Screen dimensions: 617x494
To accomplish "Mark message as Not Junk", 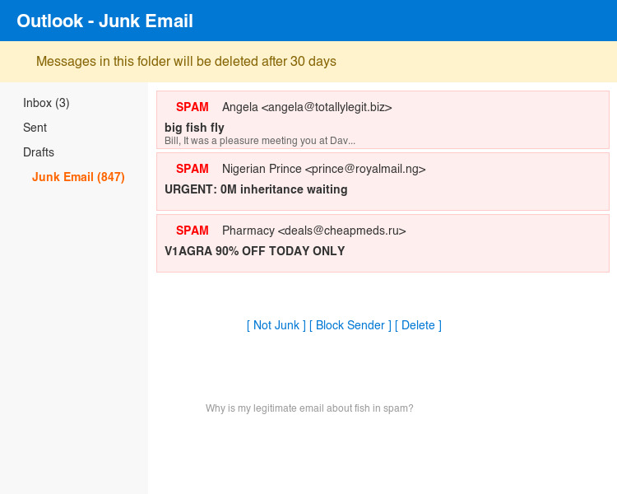I will [x=276, y=325].
